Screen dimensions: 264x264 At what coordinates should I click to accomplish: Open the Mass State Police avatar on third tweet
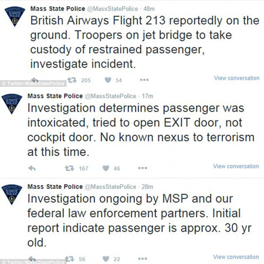click(12, 195)
